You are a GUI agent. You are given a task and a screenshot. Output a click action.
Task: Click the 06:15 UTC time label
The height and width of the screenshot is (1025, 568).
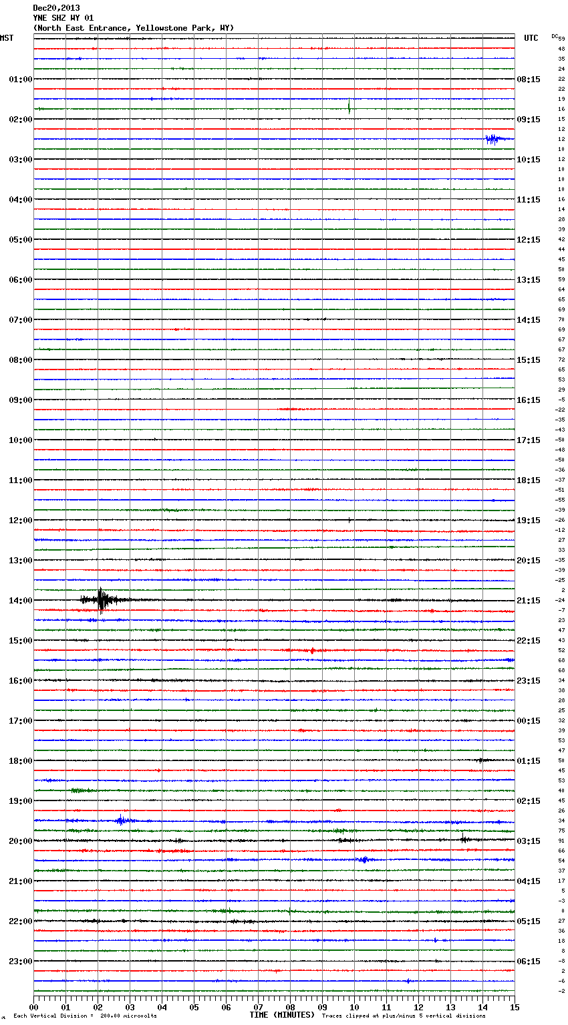tap(529, 962)
